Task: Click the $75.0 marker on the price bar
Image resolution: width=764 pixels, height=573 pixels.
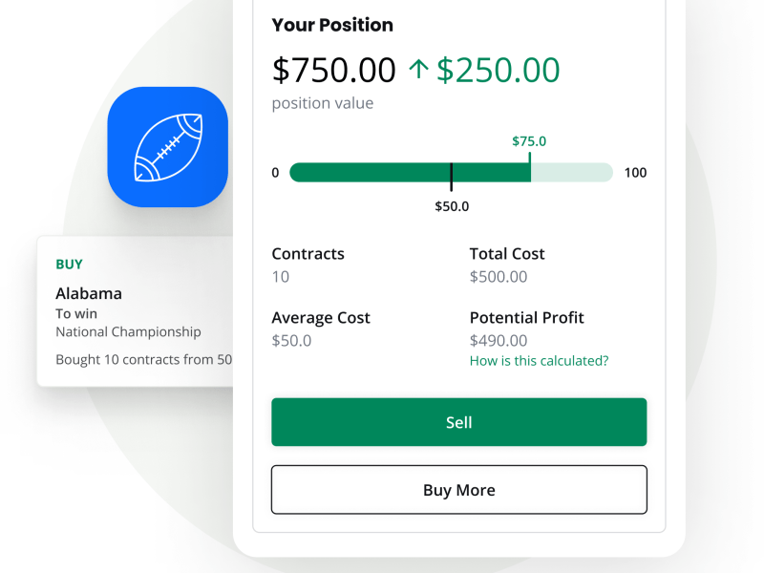Action: point(529,141)
